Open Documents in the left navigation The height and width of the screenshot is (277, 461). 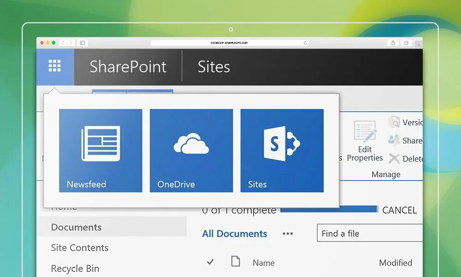(112, 227)
